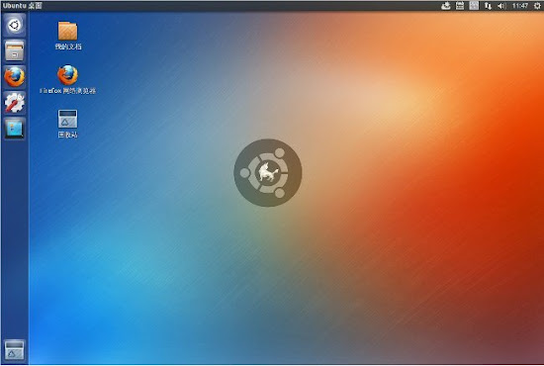The width and height of the screenshot is (544, 366).
Task: Select the 我的文档 folder icon on desktop
Action: pos(67,31)
